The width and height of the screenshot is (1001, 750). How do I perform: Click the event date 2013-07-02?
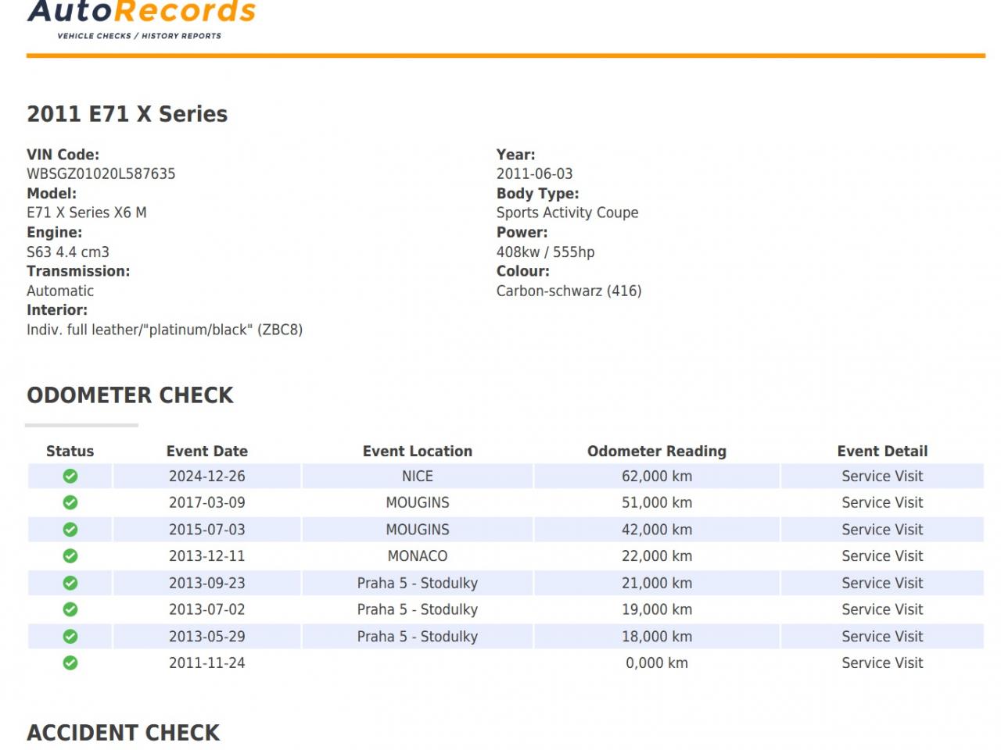point(207,609)
